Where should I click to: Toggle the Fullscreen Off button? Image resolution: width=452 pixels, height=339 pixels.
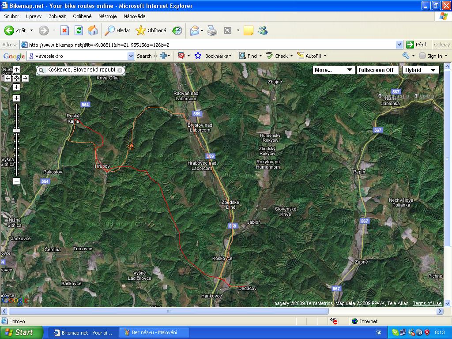tap(376, 70)
